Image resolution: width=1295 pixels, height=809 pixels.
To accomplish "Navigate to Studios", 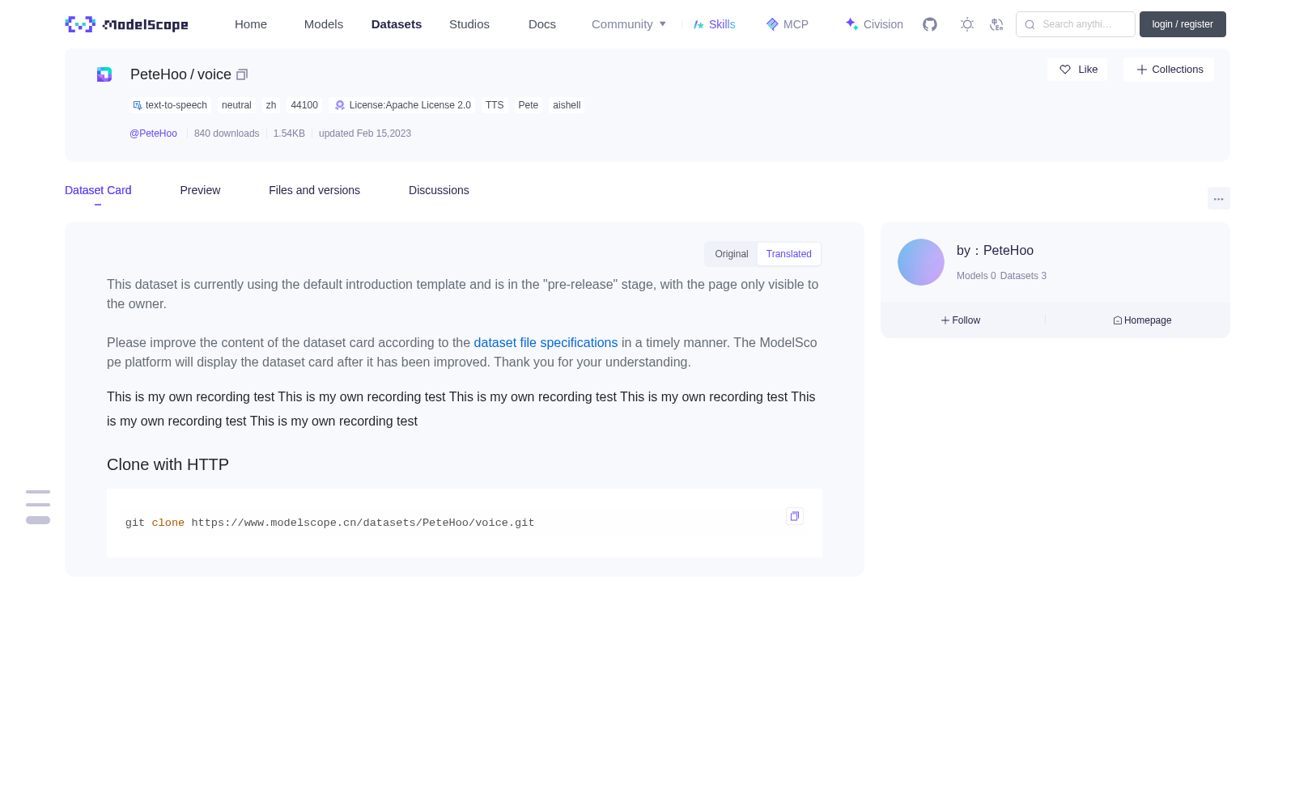I will (469, 24).
